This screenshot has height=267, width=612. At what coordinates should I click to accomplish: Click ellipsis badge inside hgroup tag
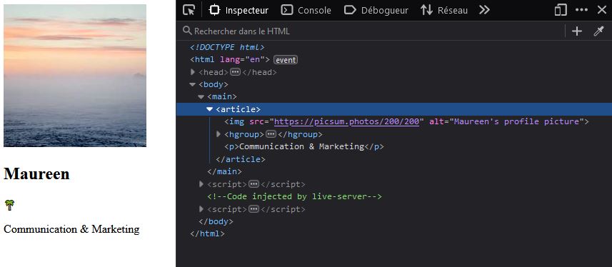(271, 134)
